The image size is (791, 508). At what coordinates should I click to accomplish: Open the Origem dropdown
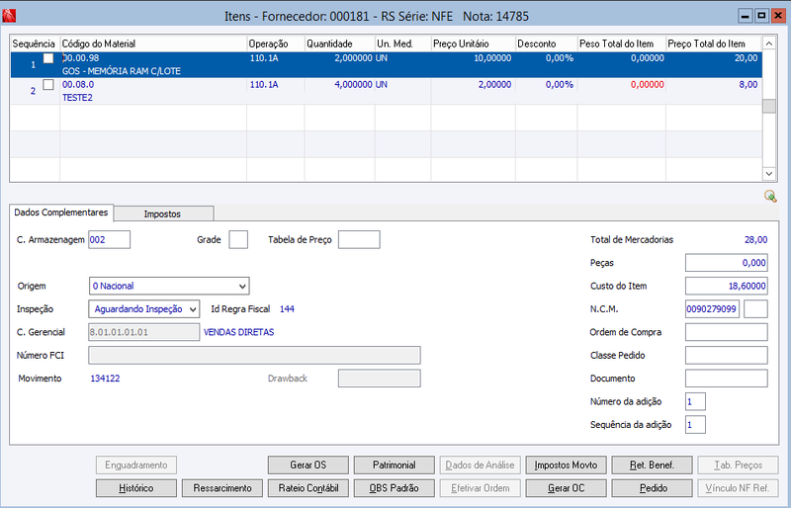169,286
